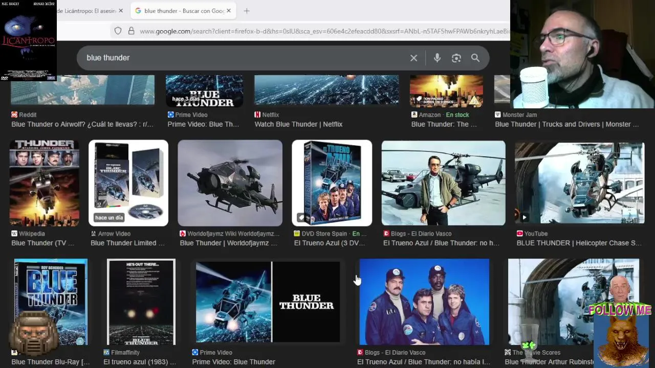Click the Arrow Video source favicon

[x=94, y=234]
